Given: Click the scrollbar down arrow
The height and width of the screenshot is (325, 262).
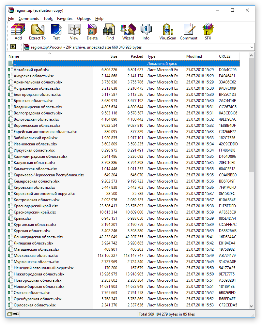Looking at the screenshot, I should click(251, 306).
